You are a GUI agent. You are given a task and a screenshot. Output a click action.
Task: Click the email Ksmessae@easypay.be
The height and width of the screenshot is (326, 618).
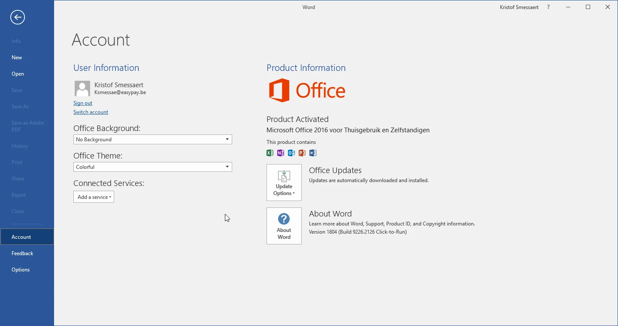click(120, 92)
